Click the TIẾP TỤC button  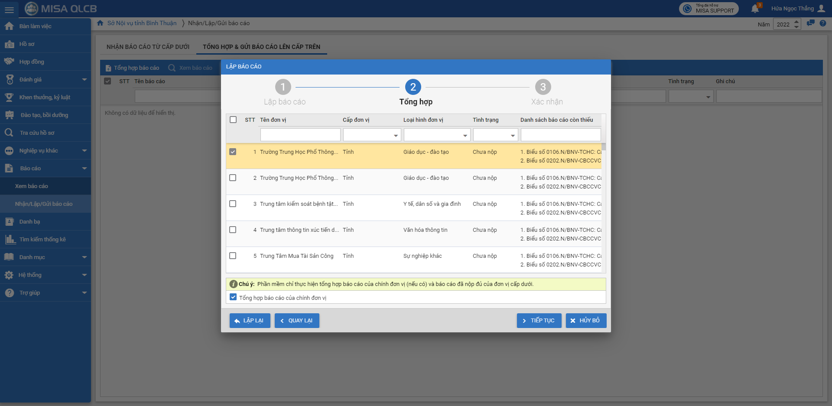[539, 321]
